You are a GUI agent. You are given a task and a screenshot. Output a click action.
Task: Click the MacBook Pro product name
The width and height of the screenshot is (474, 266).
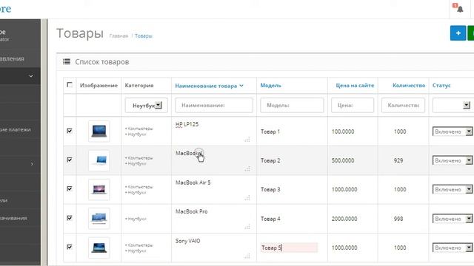pos(191,211)
